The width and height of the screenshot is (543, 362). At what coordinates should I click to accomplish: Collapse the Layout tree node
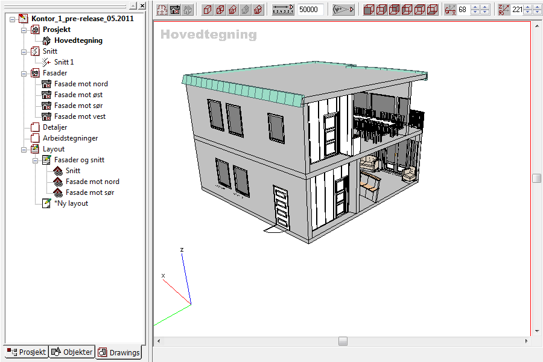click(x=24, y=150)
